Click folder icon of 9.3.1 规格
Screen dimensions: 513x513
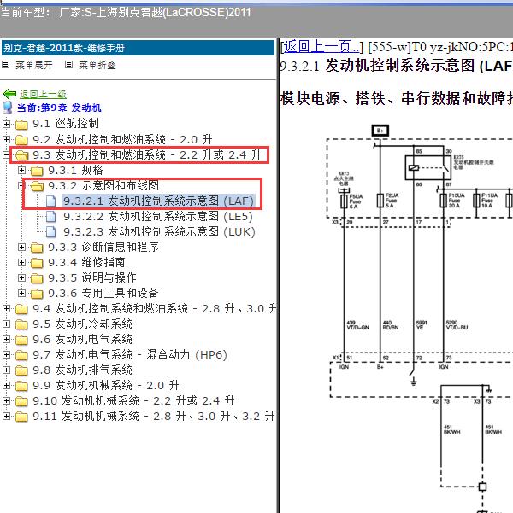(x=37, y=171)
